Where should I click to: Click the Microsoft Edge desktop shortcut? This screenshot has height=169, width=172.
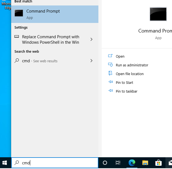[x=6, y=5]
